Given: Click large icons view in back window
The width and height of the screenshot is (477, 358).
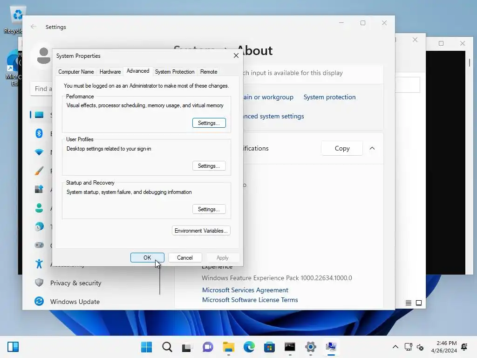Looking at the screenshot, I should [419, 303].
